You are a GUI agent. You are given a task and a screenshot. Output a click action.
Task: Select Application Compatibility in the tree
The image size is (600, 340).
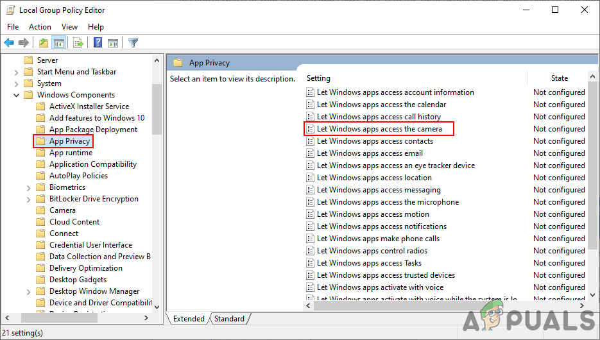tap(93, 164)
